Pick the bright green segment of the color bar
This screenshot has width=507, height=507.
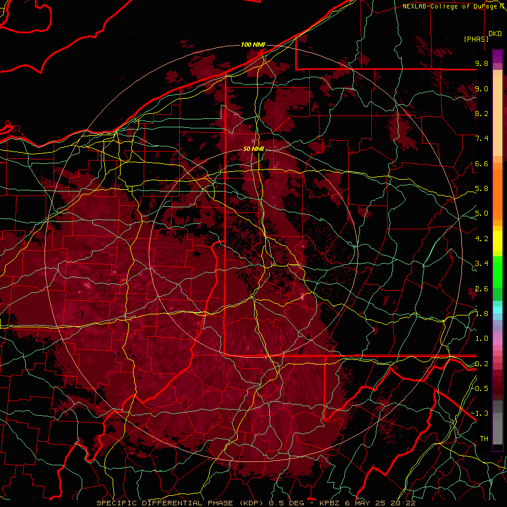(x=497, y=272)
